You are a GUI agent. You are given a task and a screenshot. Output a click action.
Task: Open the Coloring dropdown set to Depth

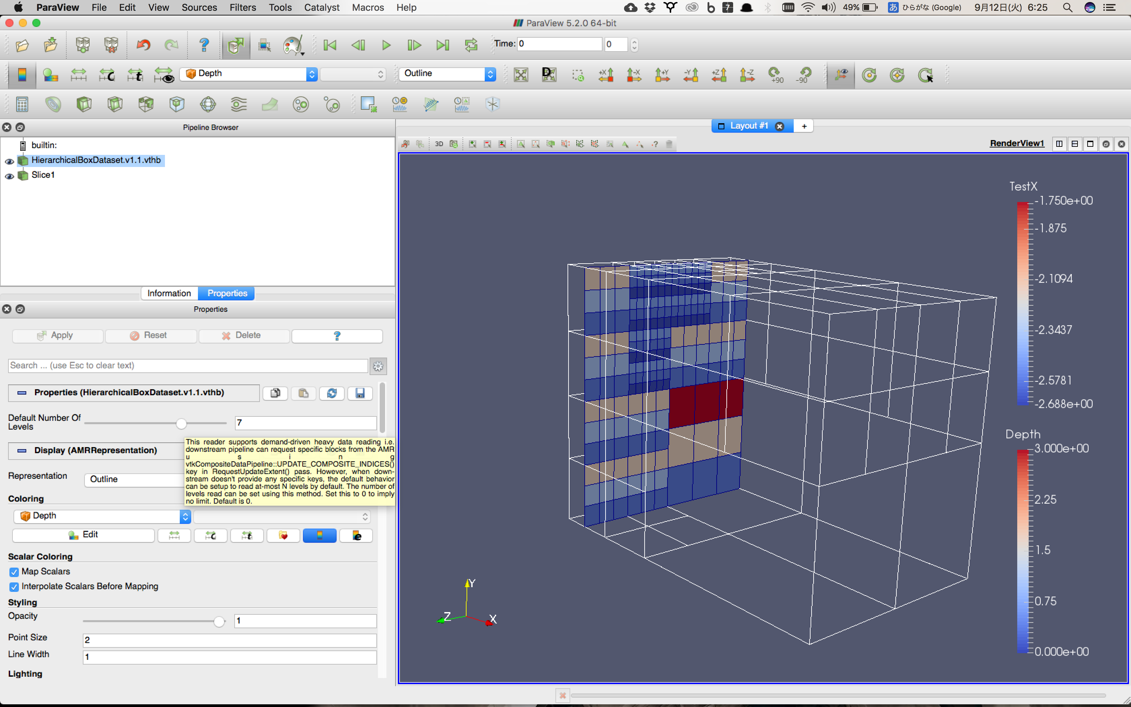pyautogui.click(x=101, y=516)
